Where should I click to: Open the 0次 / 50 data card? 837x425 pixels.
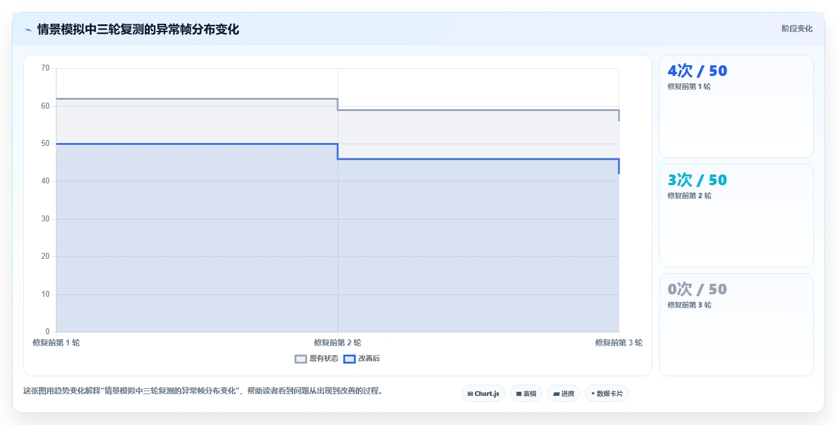click(737, 325)
